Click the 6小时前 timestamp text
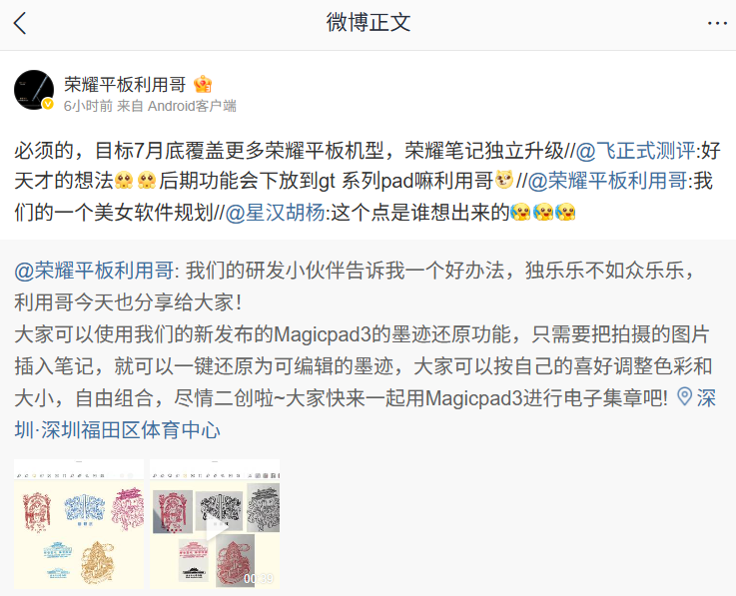This screenshot has height=596, width=736. [x=88, y=106]
